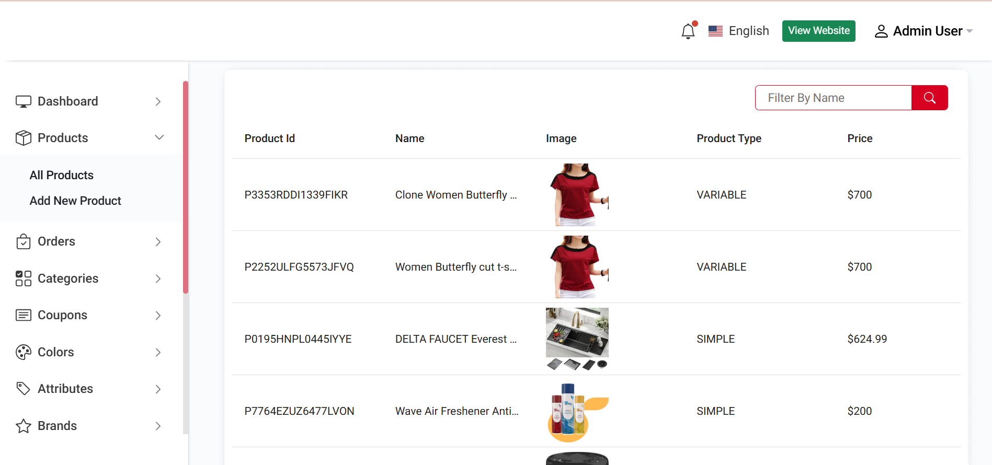
Task: Click the Categories grid icon
Action: click(x=23, y=278)
